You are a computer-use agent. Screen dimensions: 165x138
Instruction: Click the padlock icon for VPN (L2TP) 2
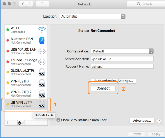tap(42, 93)
